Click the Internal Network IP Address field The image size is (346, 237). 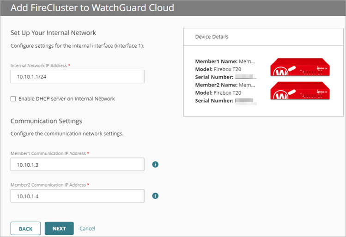pos(78,77)
